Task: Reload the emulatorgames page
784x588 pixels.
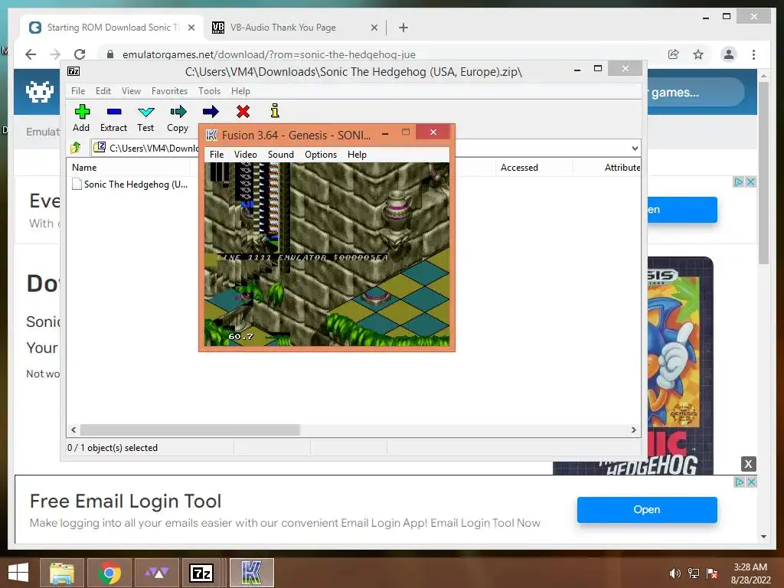Action: 80,54
